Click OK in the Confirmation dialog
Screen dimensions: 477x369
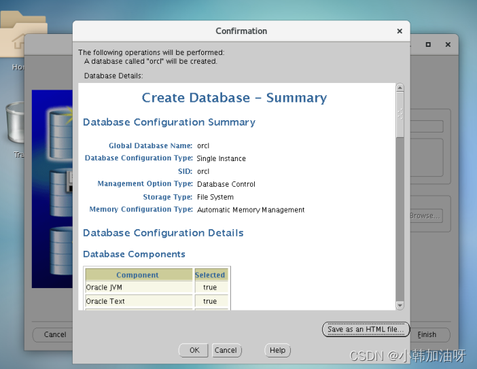pos(194,350)
